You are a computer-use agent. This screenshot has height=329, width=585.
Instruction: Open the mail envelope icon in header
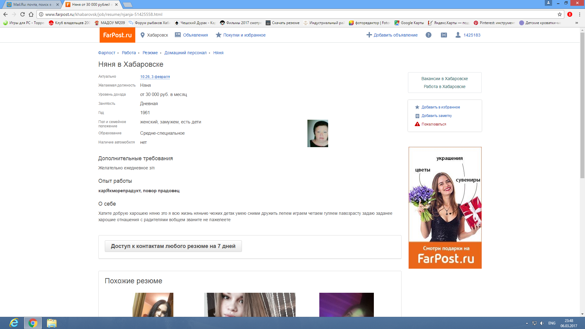pyautogui.click(x=444, y=35)
